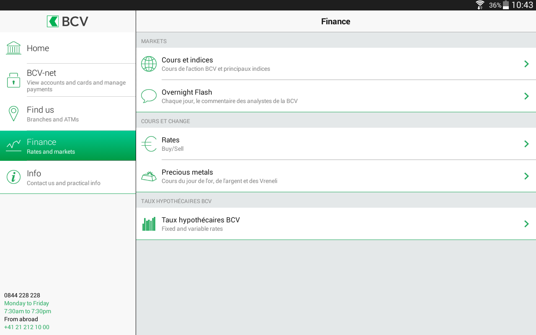The height and width of the screenshot is (335, 536).
Task: Click the Home bank building icon
Action: tap(13, 48)
